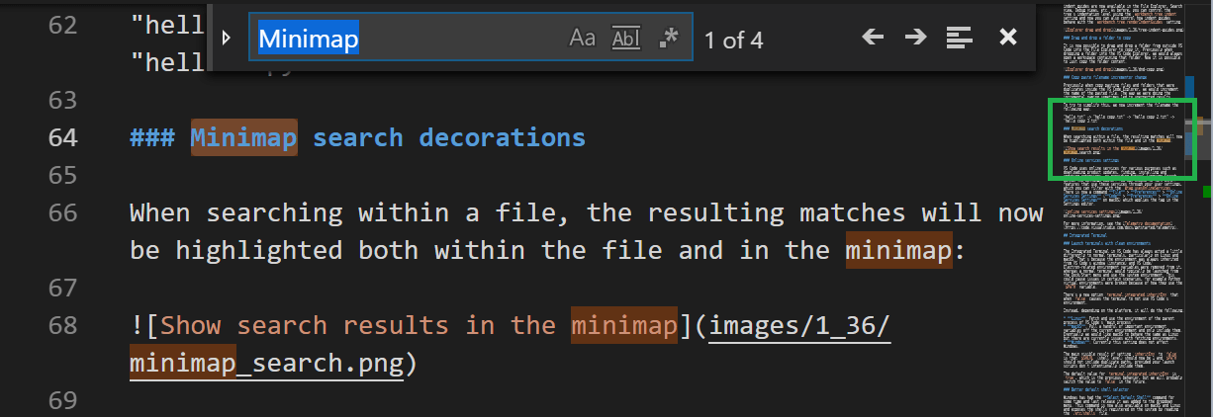Expand the Replace mode arrow
1213x417 pixels.
227,39
